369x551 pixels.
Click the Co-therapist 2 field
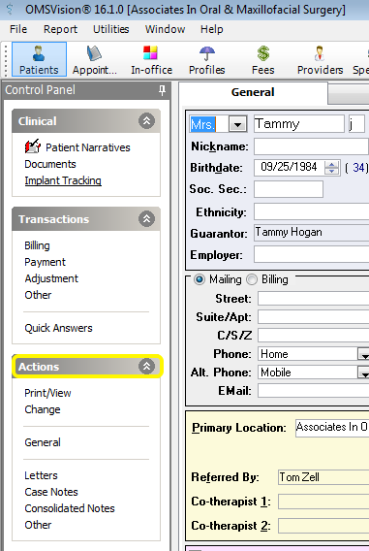point(323,526)
